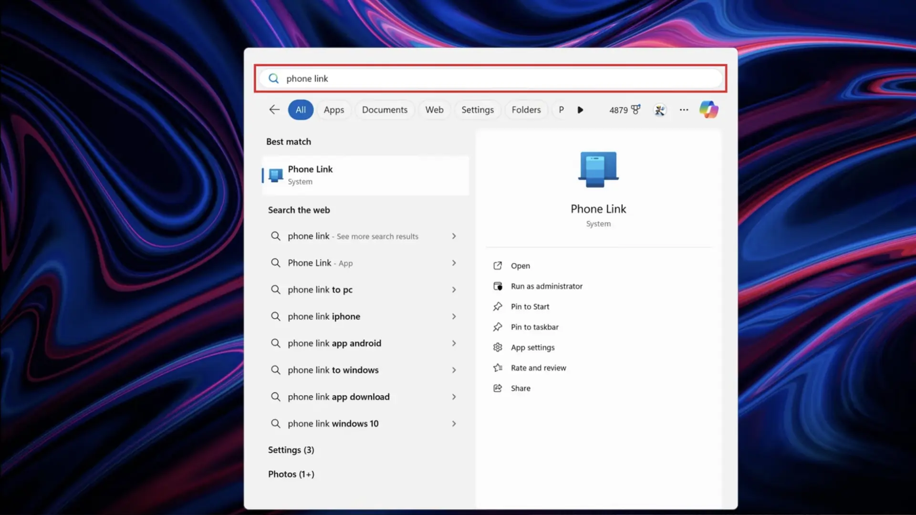Screen dimensions: 916x515
Task: Choose Pin to Start
Action: pos(530,307)
